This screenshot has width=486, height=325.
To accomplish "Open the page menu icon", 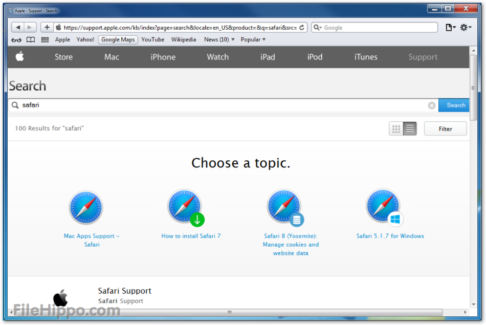I will coord(450,28).
